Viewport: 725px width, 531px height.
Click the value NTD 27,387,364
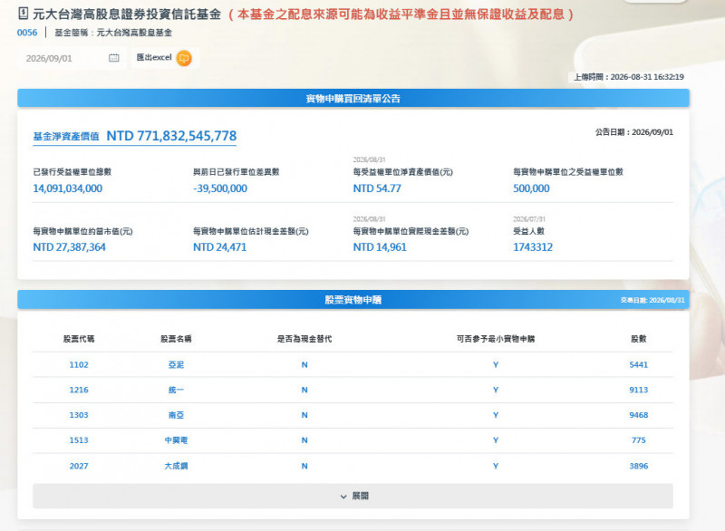point(70,247)
